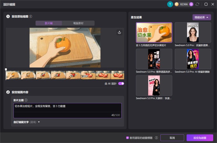
Task: Click the 取消 button
Action: [x=172, y=138]
